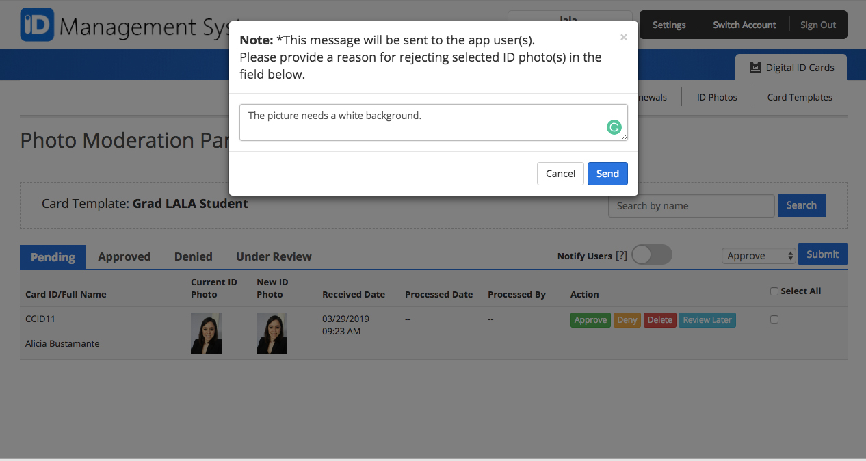Sign Out of the account
The image size is (866, 461).
[x=818, y=25]
